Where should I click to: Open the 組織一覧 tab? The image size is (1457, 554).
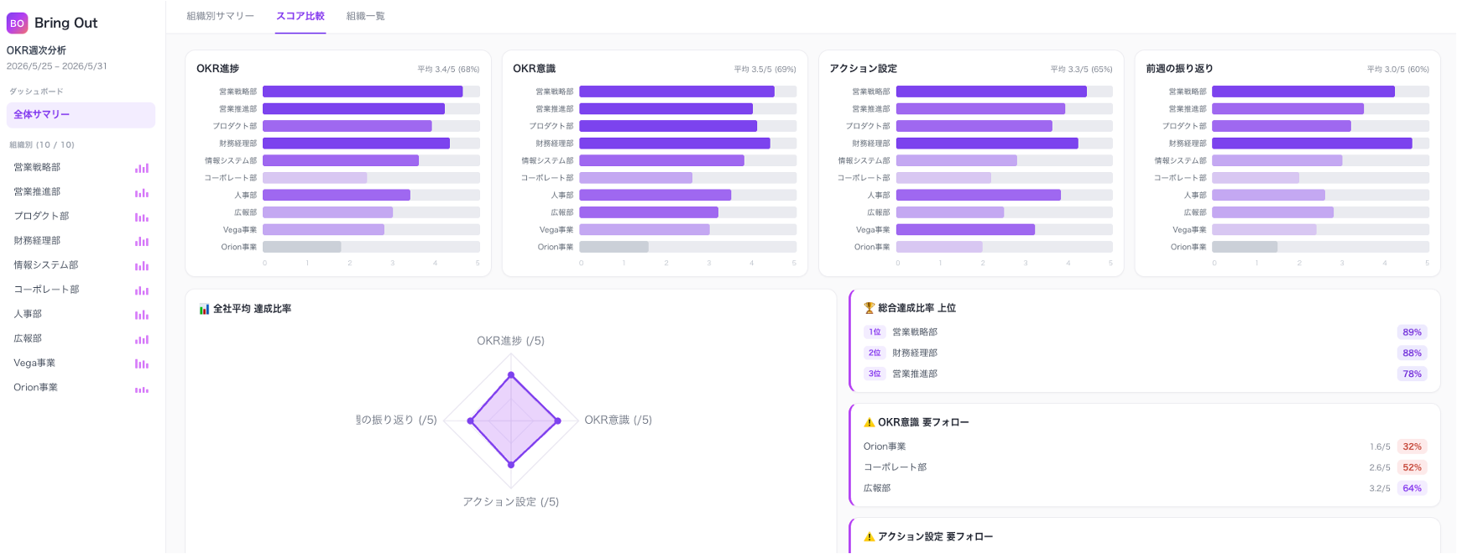click(366, 16)
